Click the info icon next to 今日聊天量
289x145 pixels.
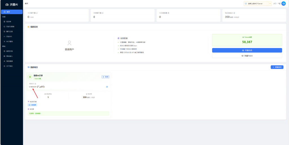37,13
